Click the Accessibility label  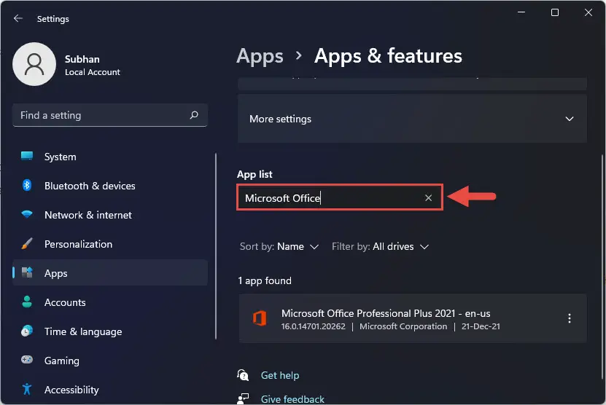point(71,390)
